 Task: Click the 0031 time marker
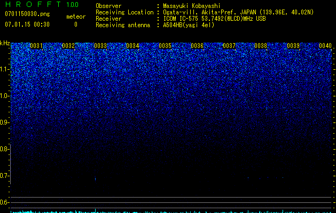pos(36,46)
